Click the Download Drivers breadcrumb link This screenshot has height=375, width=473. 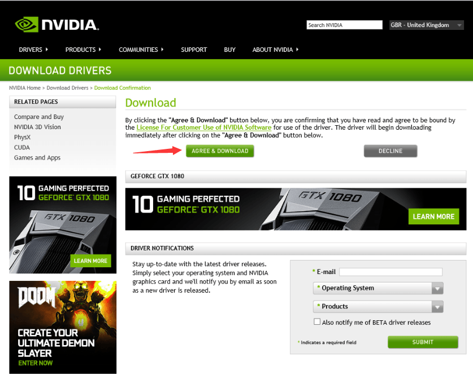[67, 88]
